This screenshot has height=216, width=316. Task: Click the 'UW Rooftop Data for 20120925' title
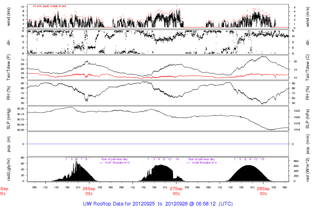119,204
